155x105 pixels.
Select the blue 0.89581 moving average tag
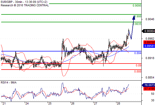(149, 46)
